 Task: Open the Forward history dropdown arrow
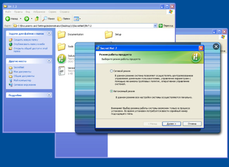pos(32,19)
